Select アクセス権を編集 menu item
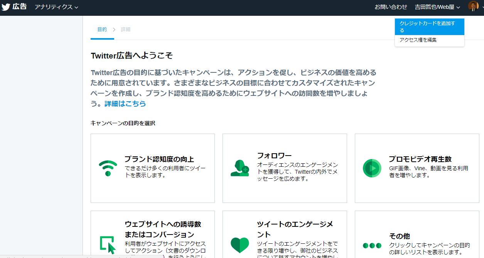Screen dimensions: 484x258 pyautogui.click(x=418, y=40)
